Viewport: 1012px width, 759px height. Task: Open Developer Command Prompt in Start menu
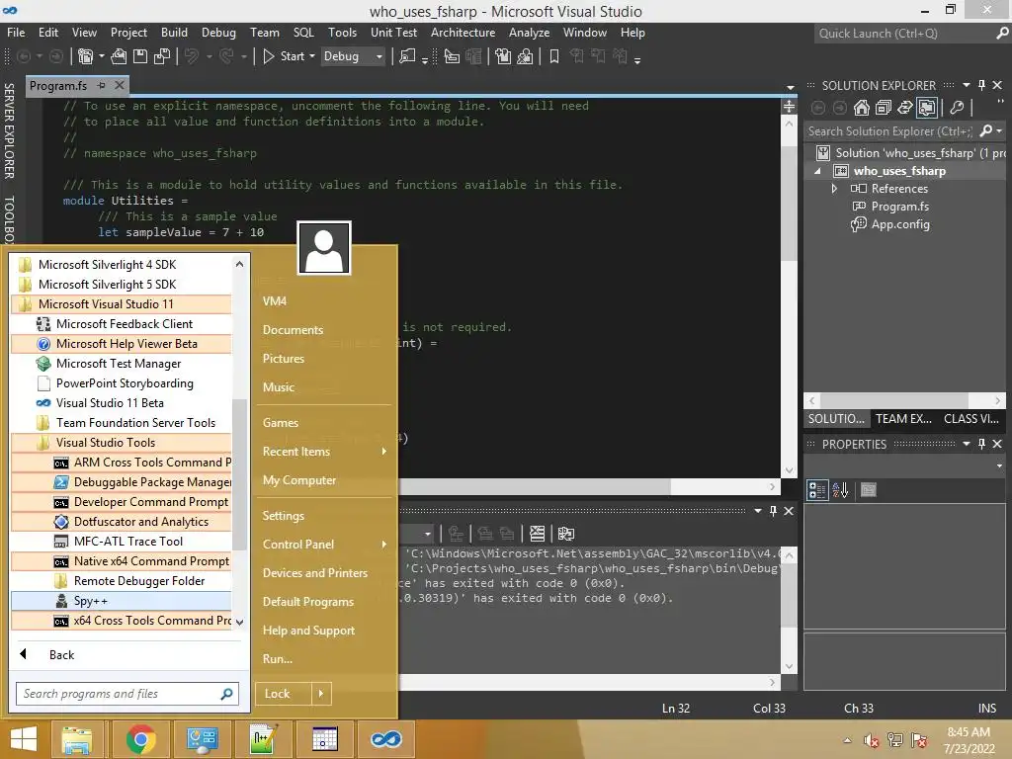tap(122, 502)
